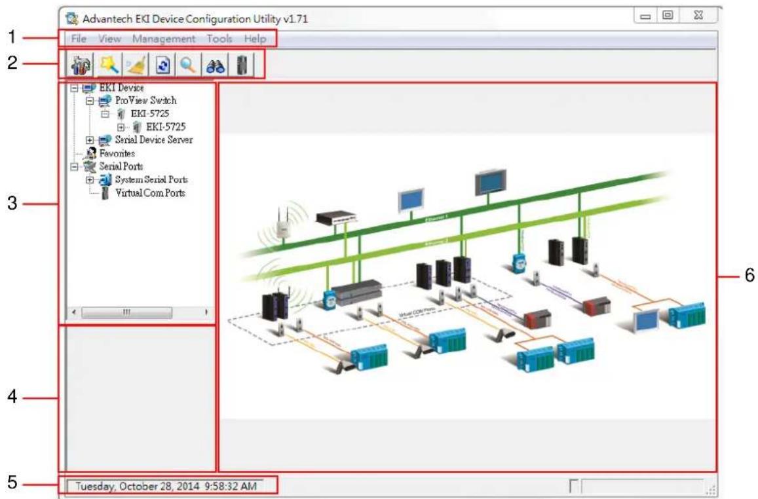Open the File menu
Screen dimensions: 758x499
tap(79, 39)
